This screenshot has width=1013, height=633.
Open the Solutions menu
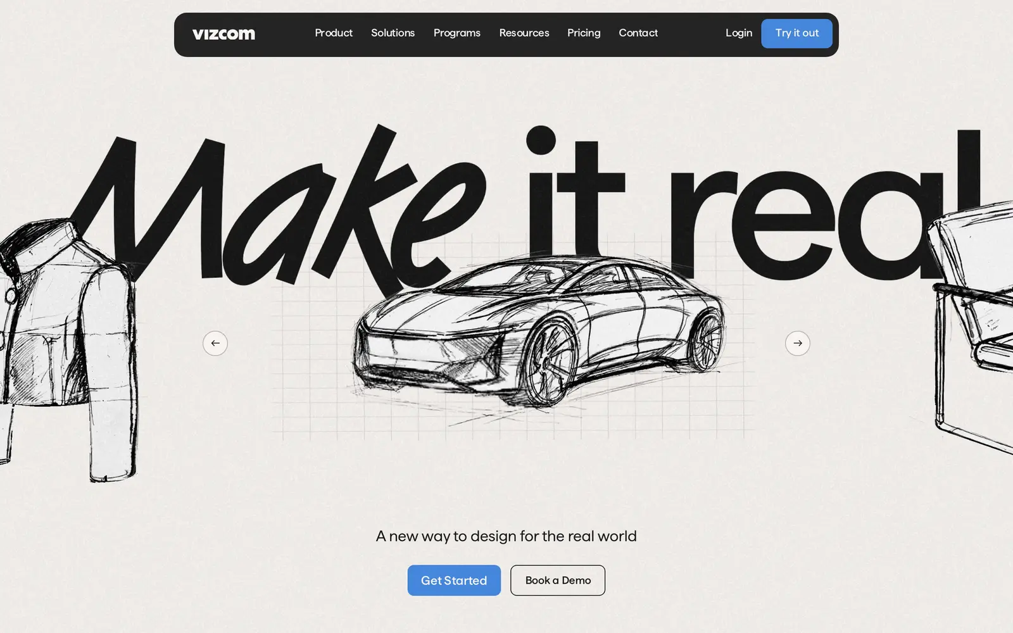coord(393,33)
